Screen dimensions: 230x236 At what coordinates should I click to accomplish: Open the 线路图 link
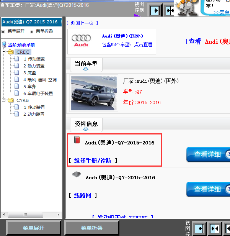pos(83,195)
